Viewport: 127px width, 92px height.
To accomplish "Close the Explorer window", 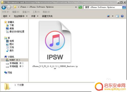I will pyautogui.click(x=124, y=2).
